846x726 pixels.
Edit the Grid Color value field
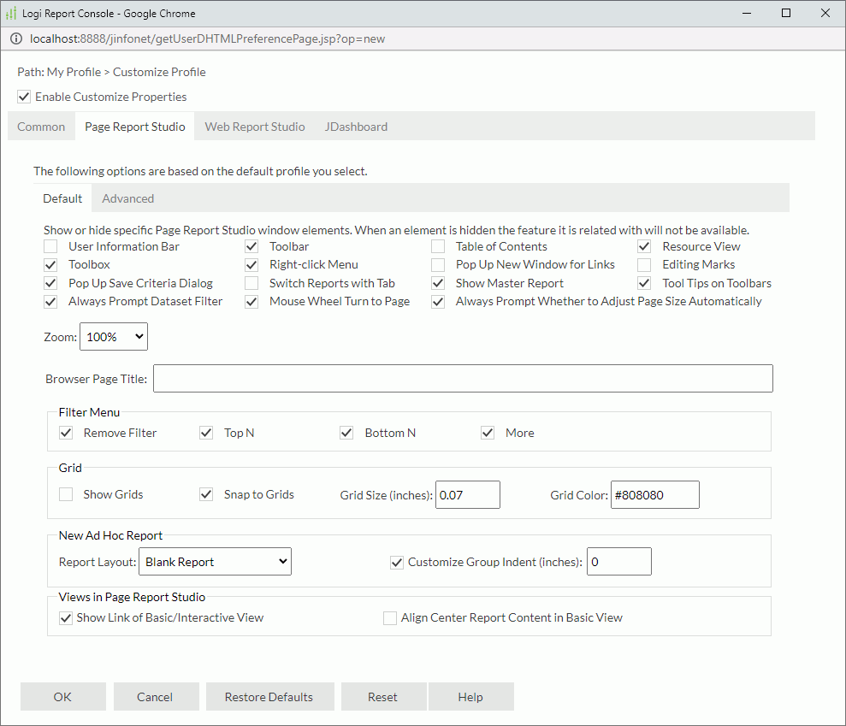pos(654,494)
